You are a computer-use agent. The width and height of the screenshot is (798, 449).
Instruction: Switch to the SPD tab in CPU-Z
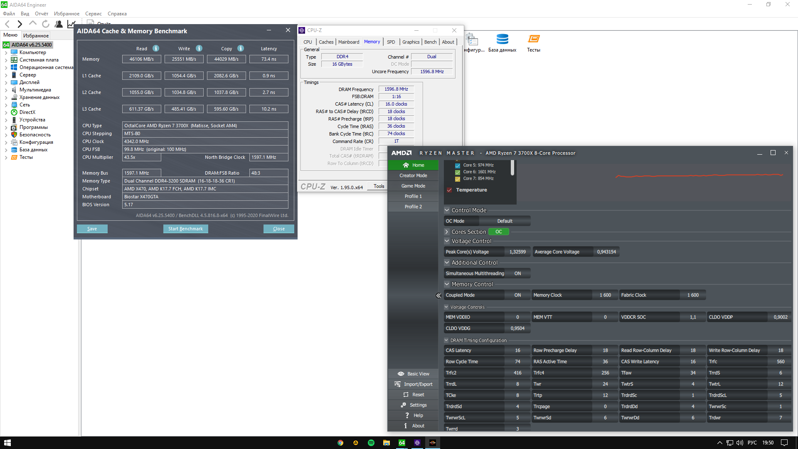point(391,42)
